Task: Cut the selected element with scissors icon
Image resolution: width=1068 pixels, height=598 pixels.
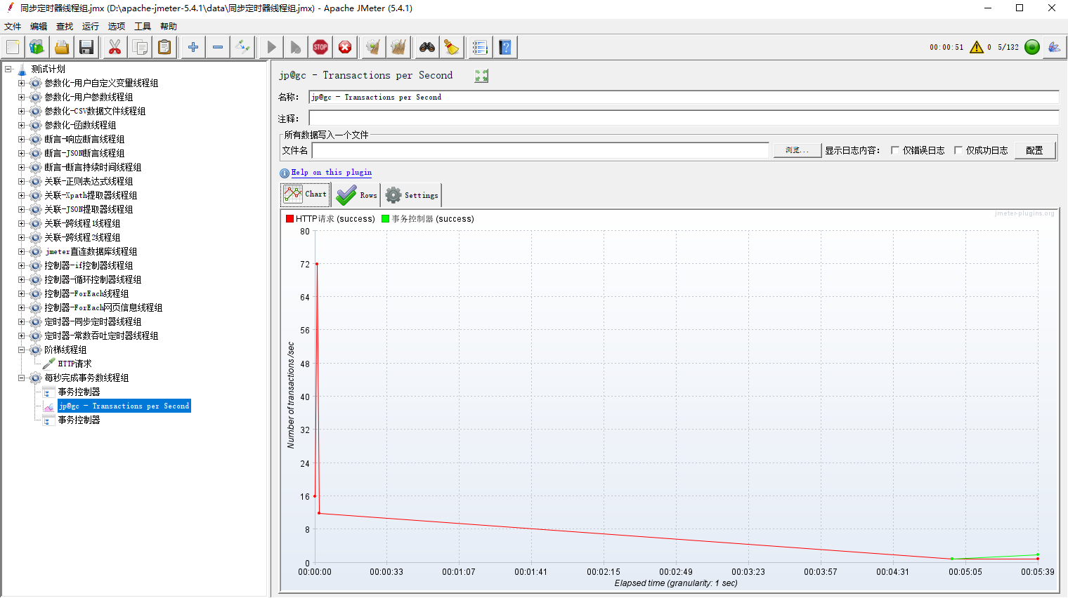Action: [115, 47]
